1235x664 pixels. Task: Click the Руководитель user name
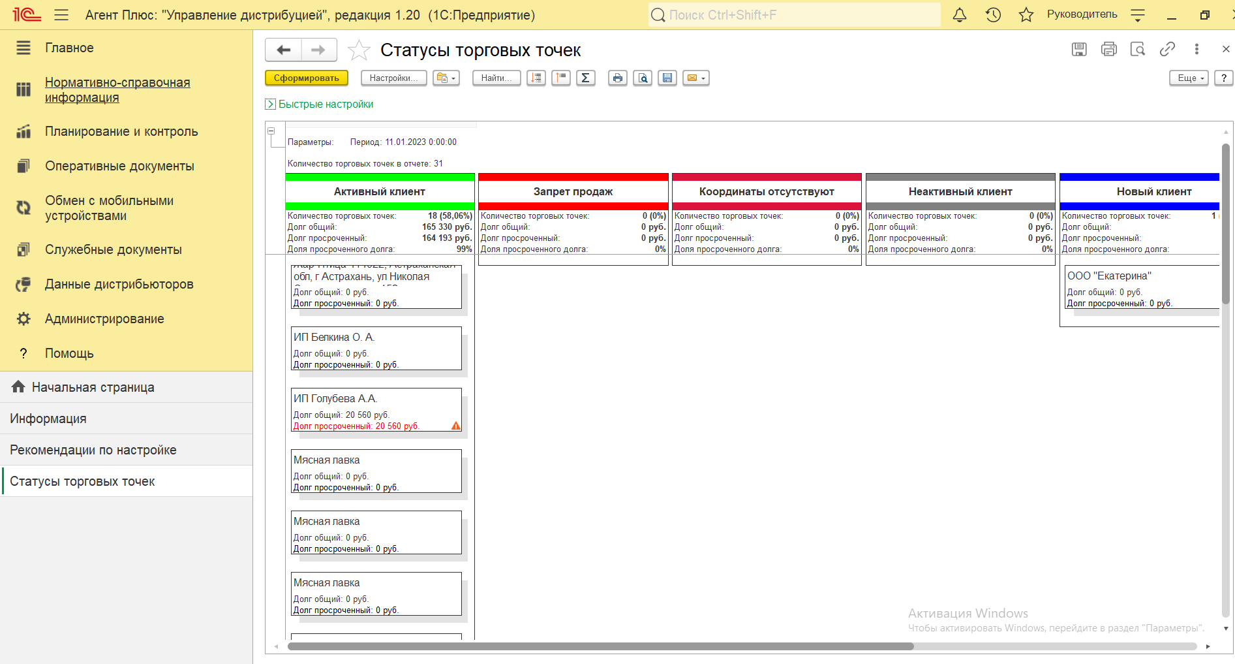[x=1082, y=14]
